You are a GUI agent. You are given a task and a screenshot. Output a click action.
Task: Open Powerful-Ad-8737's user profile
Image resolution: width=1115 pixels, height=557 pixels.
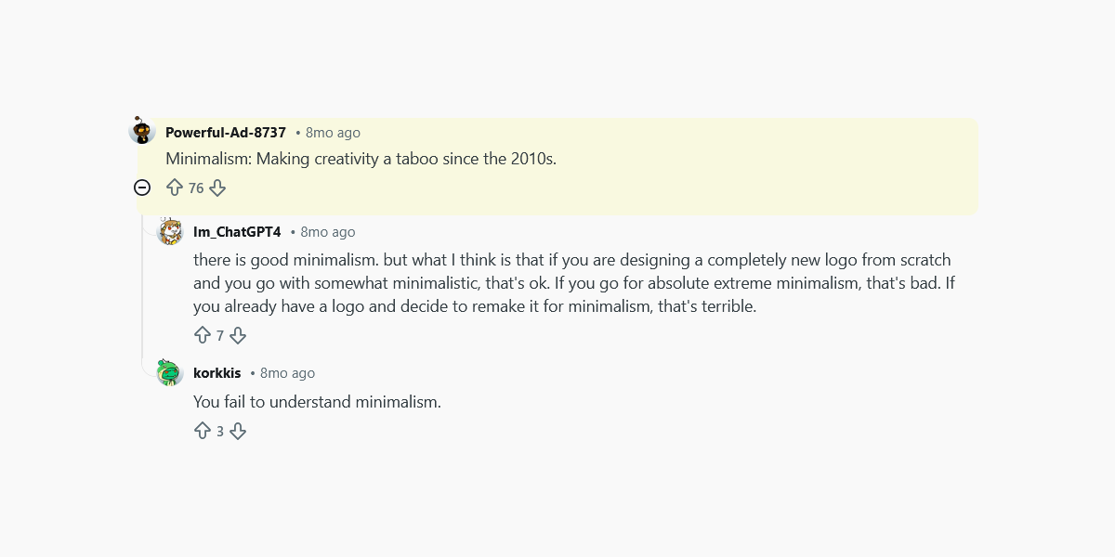[x=225, y=132]
